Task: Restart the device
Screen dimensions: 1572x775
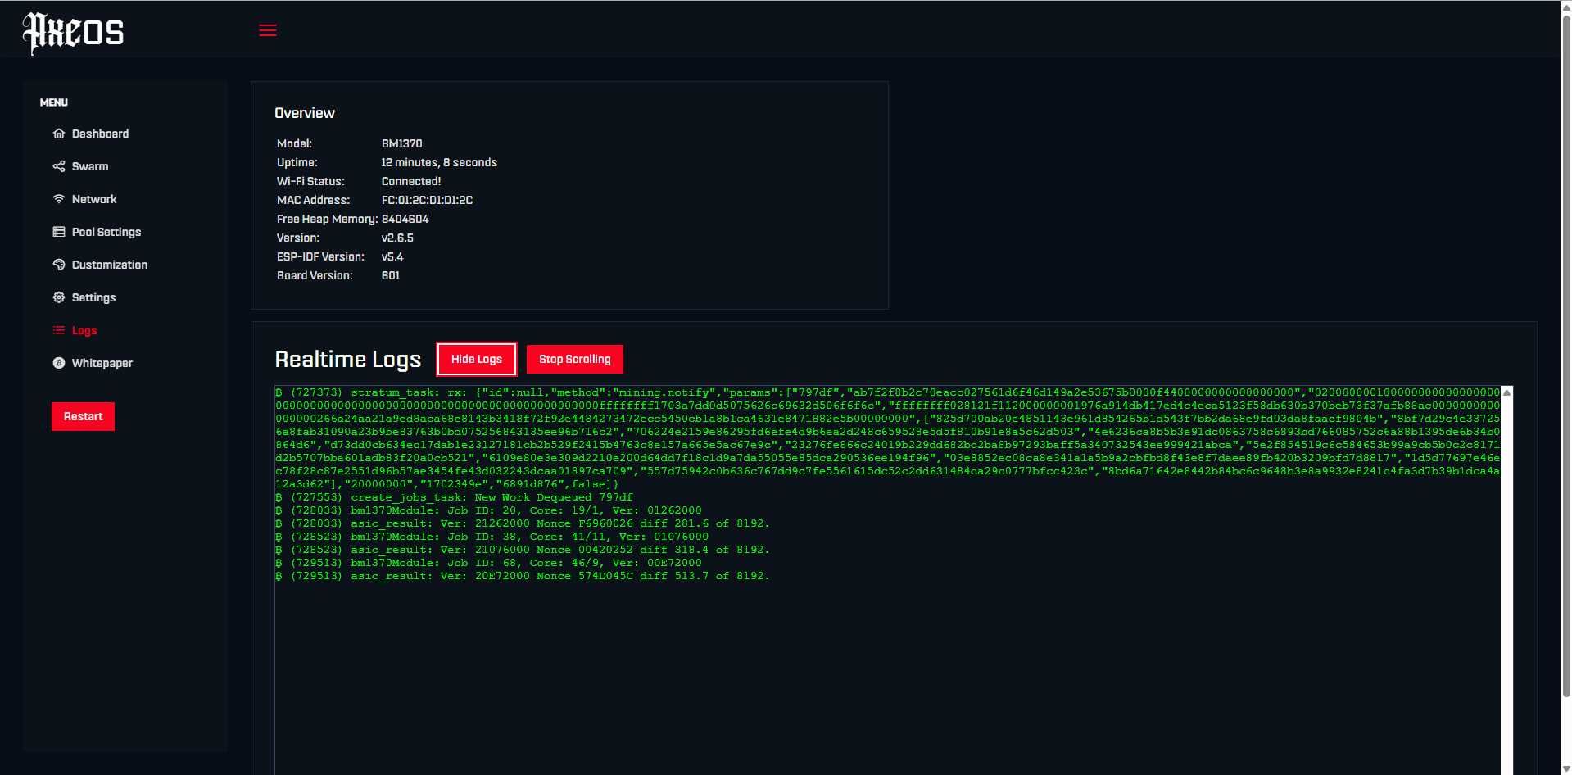Action: 83,416
